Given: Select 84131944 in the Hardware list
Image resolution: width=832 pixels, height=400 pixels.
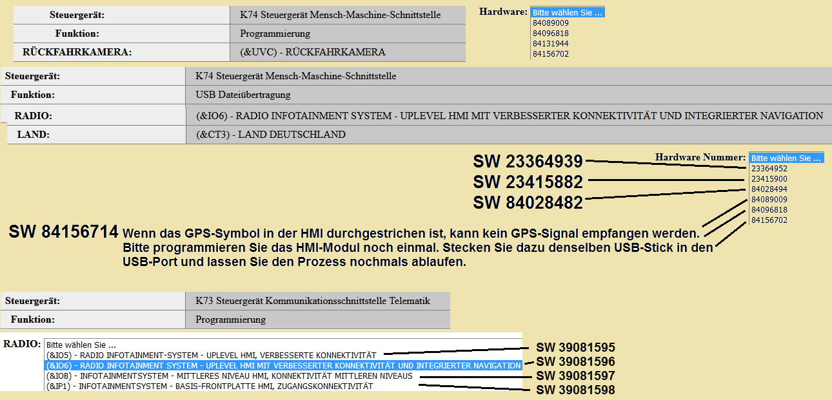Looking at the screenshot, I should [550, 44].
